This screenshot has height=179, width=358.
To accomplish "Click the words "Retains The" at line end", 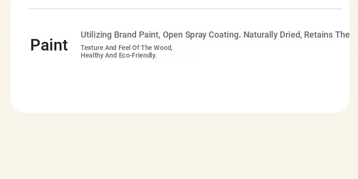I will click(x=326, y=35).
